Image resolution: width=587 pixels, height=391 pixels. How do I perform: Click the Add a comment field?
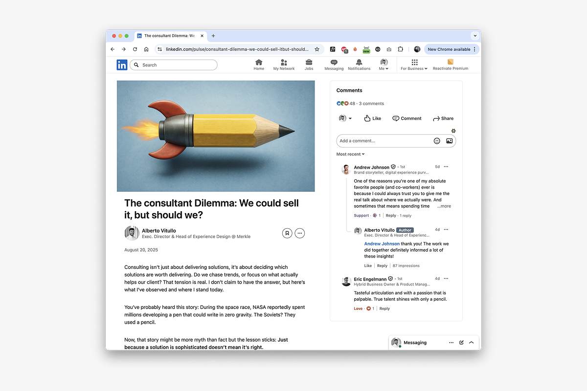[384, 141]
